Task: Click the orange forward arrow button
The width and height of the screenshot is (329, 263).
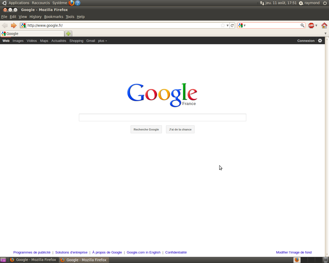Action: [14, 25]
